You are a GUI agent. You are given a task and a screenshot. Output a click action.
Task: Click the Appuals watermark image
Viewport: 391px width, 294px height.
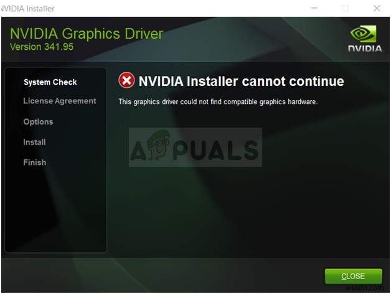point(195,147)
